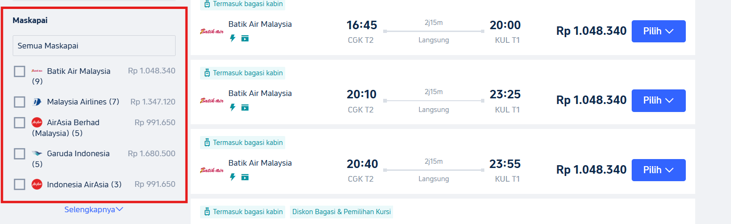The image size is (731, 224).
Task: Expand the Selengkapnya airline list
Action: point(94,209)
